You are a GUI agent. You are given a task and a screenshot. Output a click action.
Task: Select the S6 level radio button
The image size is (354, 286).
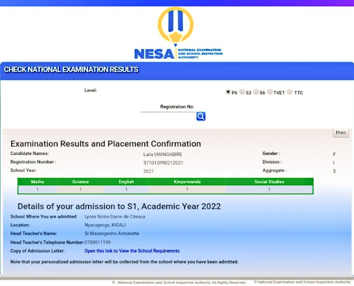(x=256, y=92)
